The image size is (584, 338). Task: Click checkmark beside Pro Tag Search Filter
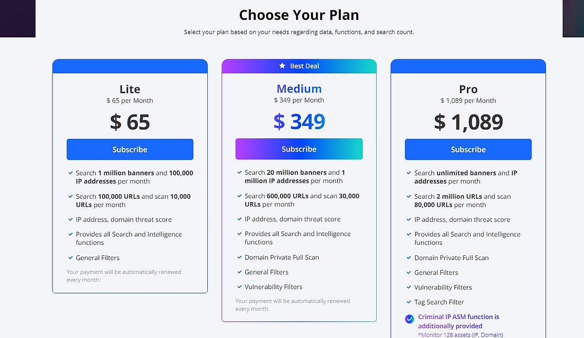point(409,302)
